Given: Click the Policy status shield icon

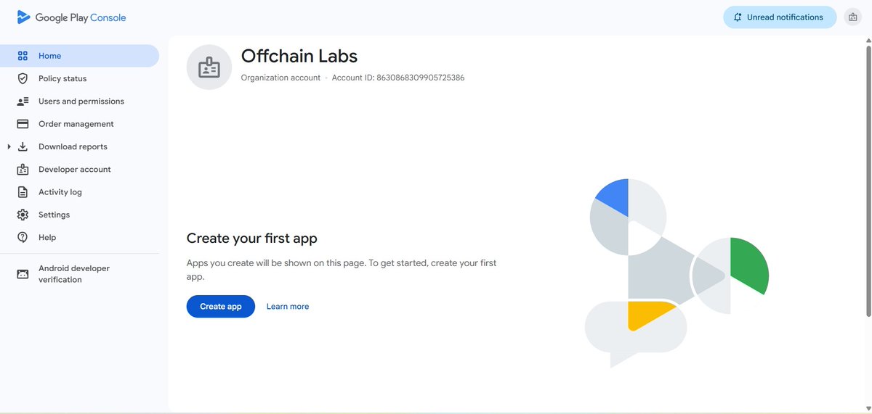Looking at the screenshot, I should (23, 78).
